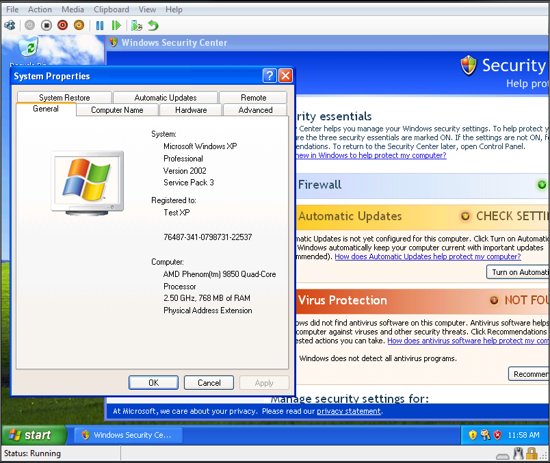
Task: Collapse the Virus Protection section header
Action: pyautogui.click(x=423, y=301)
